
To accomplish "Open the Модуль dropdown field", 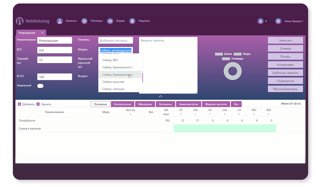I will point(116,50).
